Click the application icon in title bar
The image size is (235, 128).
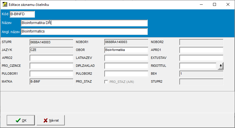point(5,5)
